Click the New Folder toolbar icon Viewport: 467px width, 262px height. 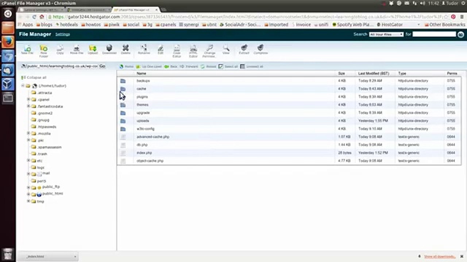tap(43, 51)
